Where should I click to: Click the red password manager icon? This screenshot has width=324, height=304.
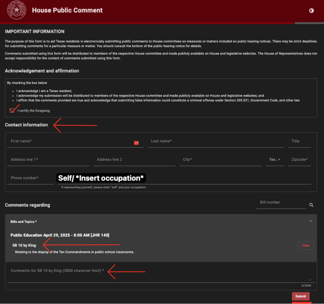[x=136, y=143]
